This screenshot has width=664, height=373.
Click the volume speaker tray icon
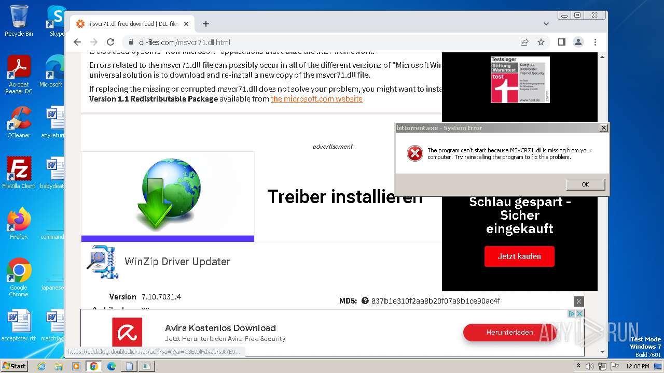pos(590,366)
